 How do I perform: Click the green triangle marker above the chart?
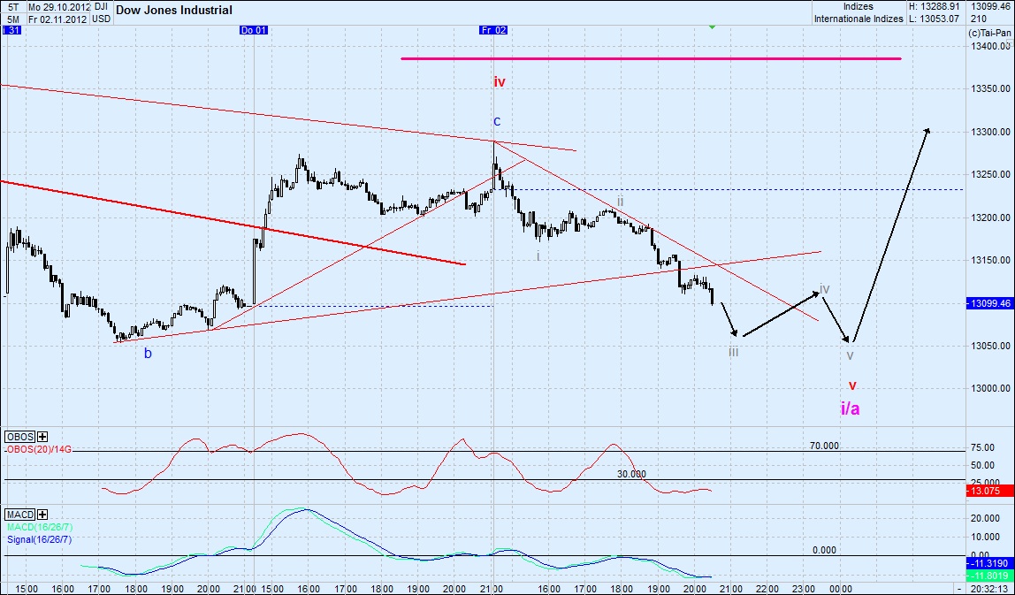tap(710, 28)
